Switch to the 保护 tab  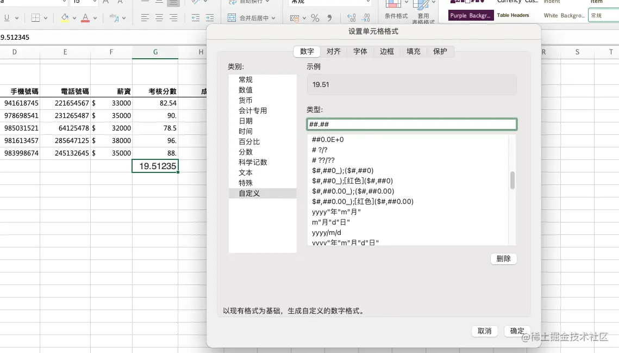(440, 51)
